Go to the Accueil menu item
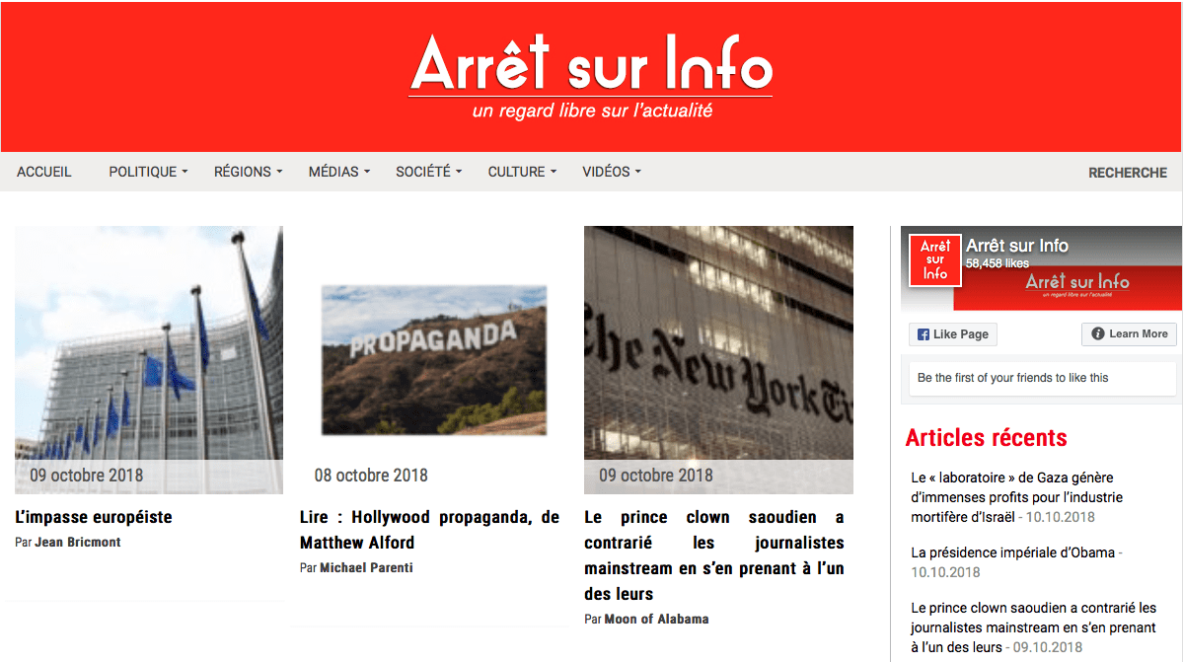The image size is (1183, 662). 43,172
